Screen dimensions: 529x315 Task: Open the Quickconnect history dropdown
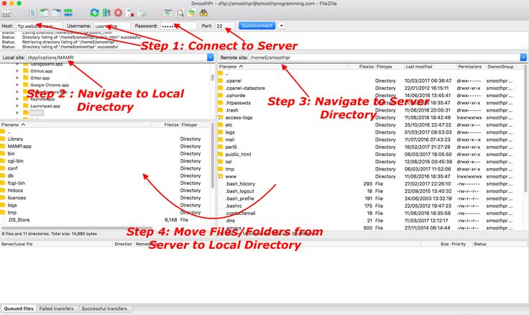pos(281,26)
